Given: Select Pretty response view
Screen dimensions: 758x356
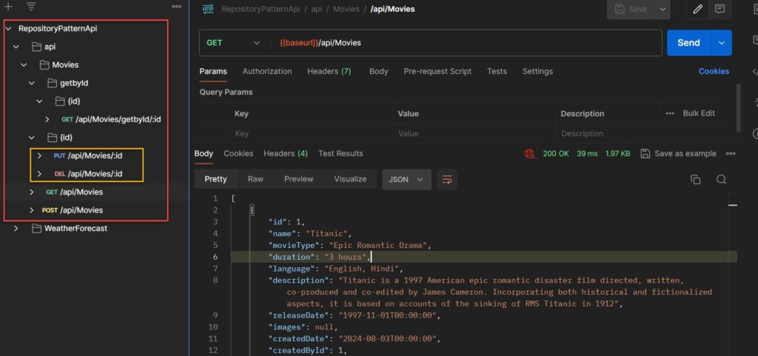Looking at the screenshot, I should coord(215,179).
